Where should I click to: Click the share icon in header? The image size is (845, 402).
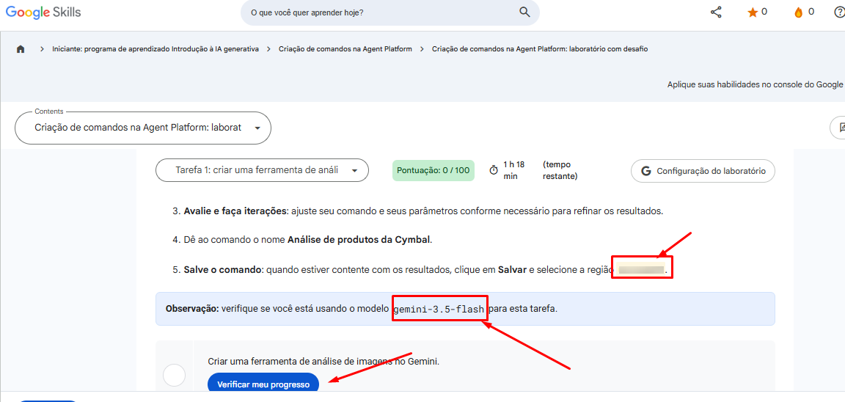pyautogui.click(x=716, y=12)
